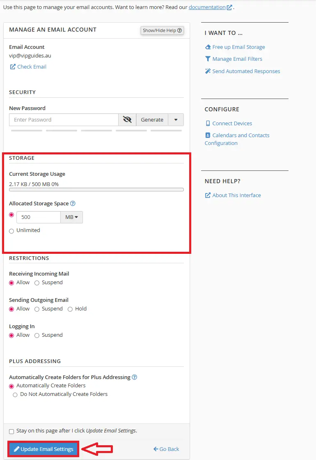This screenshot has height=460, width=316.
Task: Click the storage amount field 500
Action: coord(39,217)
